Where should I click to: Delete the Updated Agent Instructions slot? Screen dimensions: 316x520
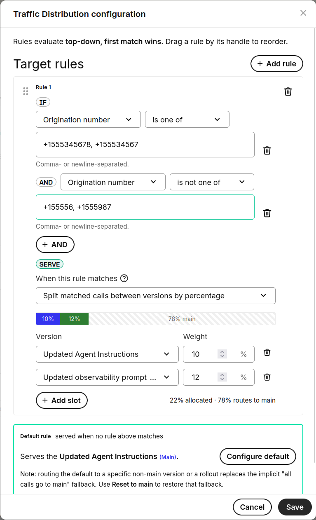[267, 353]
